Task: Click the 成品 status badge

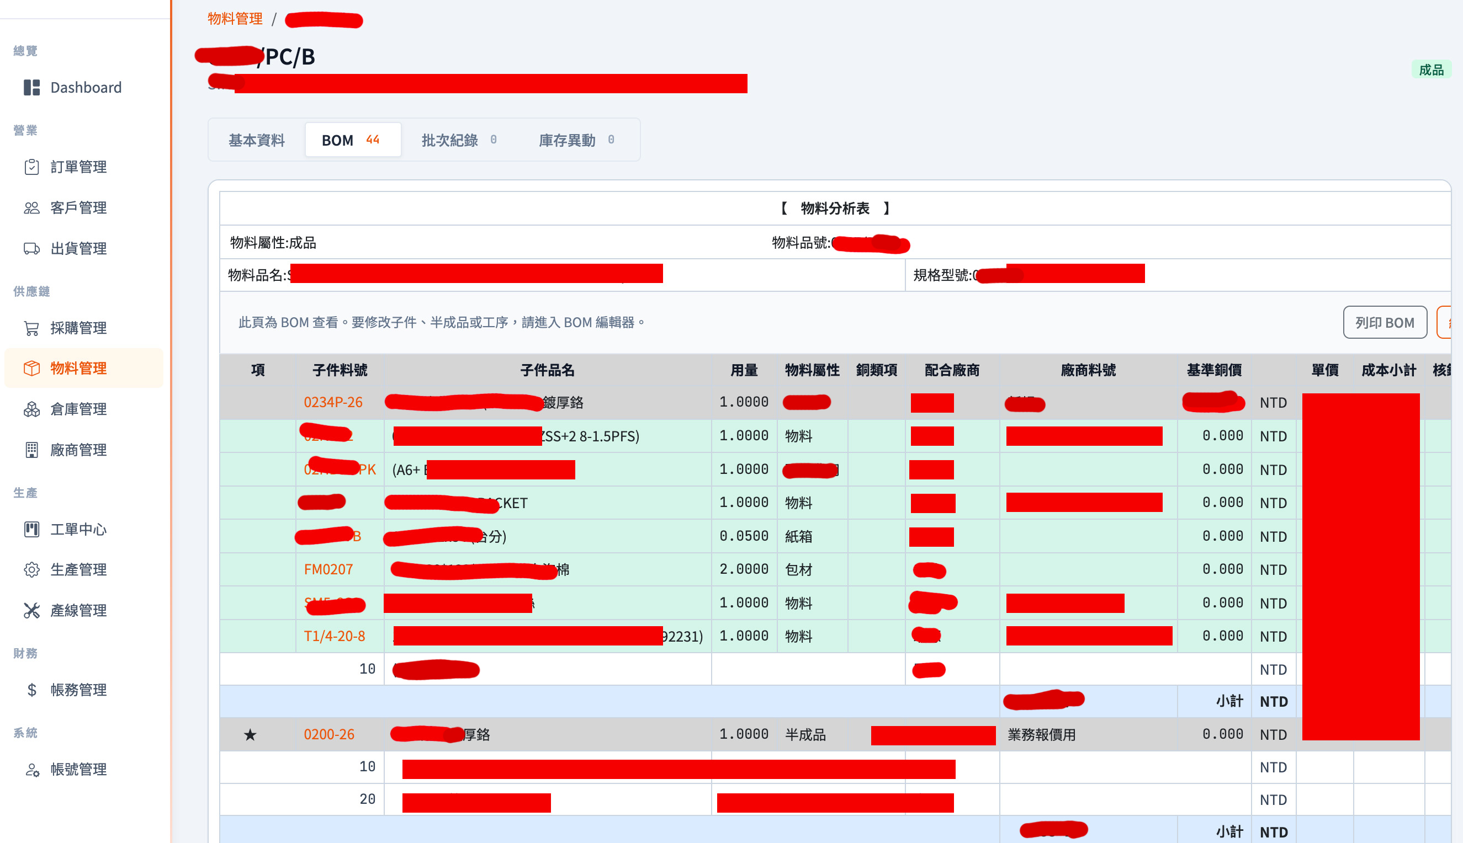Action: 1431,70
